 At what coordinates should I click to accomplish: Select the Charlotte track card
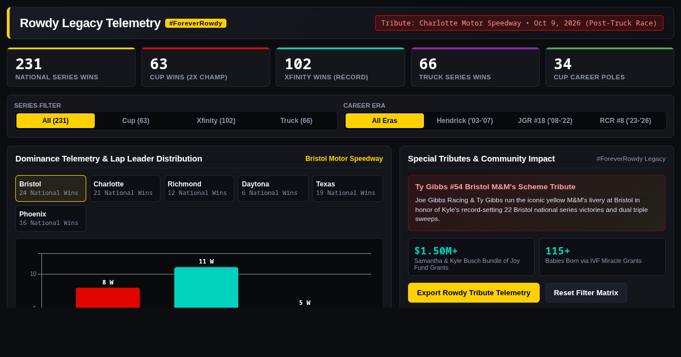tap(125, 188)
